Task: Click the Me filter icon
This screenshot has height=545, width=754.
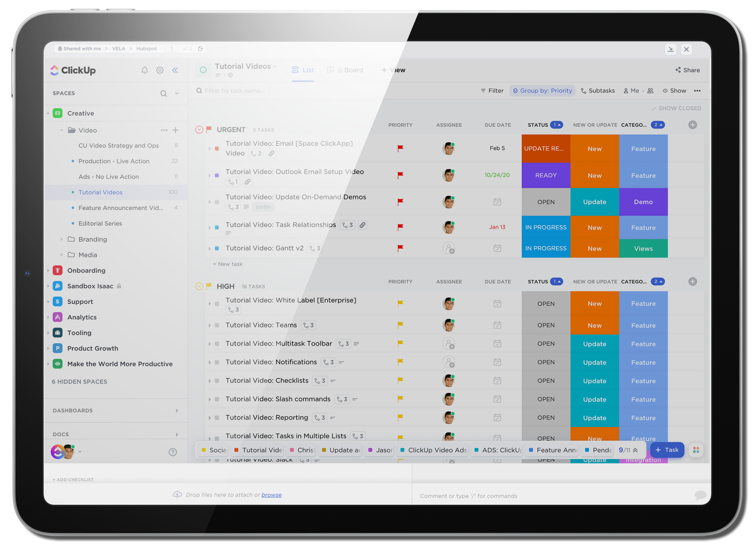Action: tap(625, 90)
